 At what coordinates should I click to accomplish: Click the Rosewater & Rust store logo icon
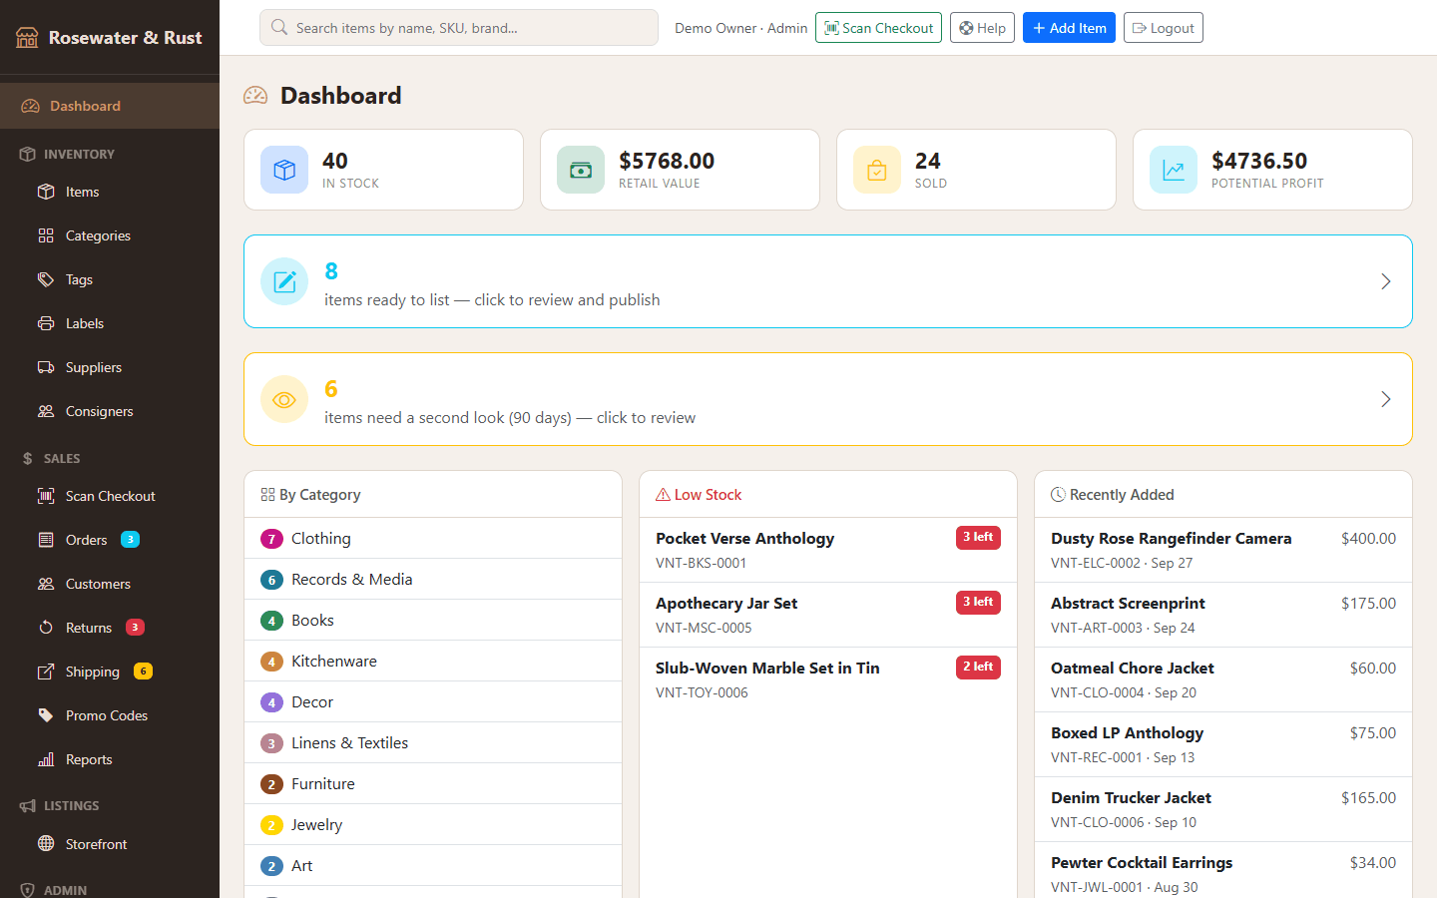coord(27,38)
